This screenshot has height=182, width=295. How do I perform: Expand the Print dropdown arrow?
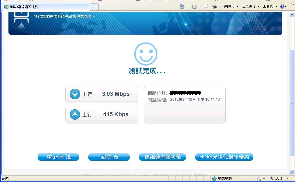pos(220,6)
